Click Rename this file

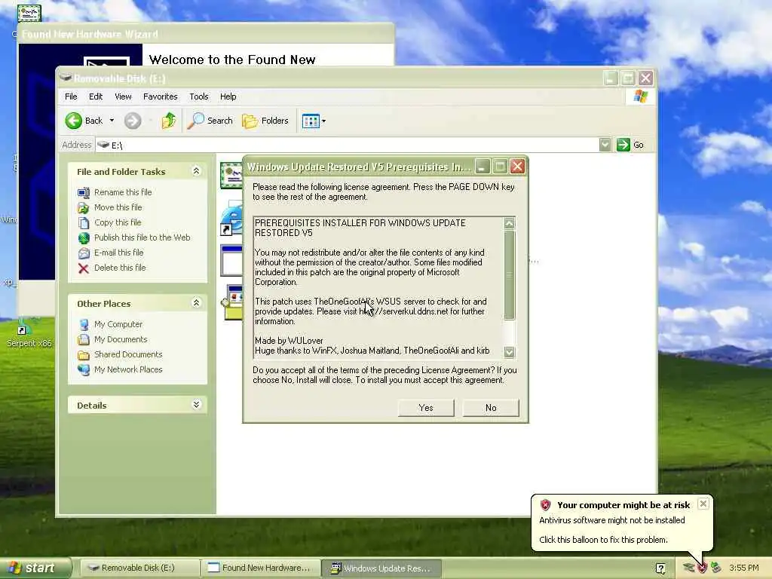pyautogui.click(x=123, y=192)
